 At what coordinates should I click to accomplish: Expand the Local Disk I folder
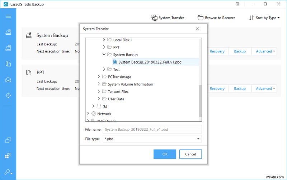click(104, 40)
